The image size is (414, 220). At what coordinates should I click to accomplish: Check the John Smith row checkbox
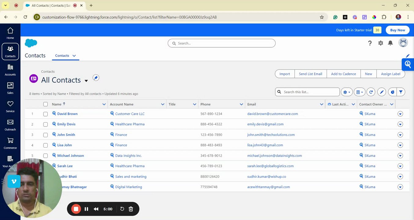tap(46, 135)
